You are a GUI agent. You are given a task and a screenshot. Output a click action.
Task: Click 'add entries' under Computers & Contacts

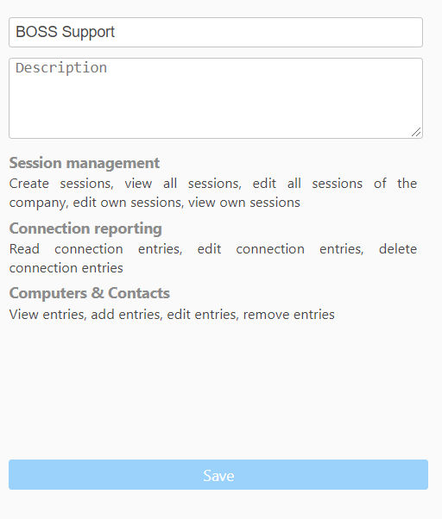127,315
